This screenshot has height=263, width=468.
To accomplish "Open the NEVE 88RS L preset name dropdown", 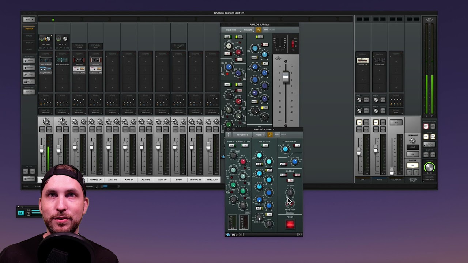I will tap(242, 134).
